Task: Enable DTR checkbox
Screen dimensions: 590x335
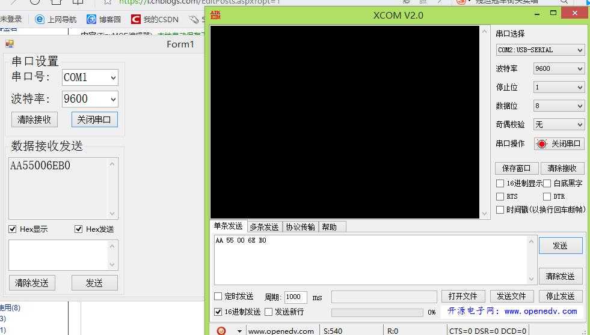Action: [547, 196]
